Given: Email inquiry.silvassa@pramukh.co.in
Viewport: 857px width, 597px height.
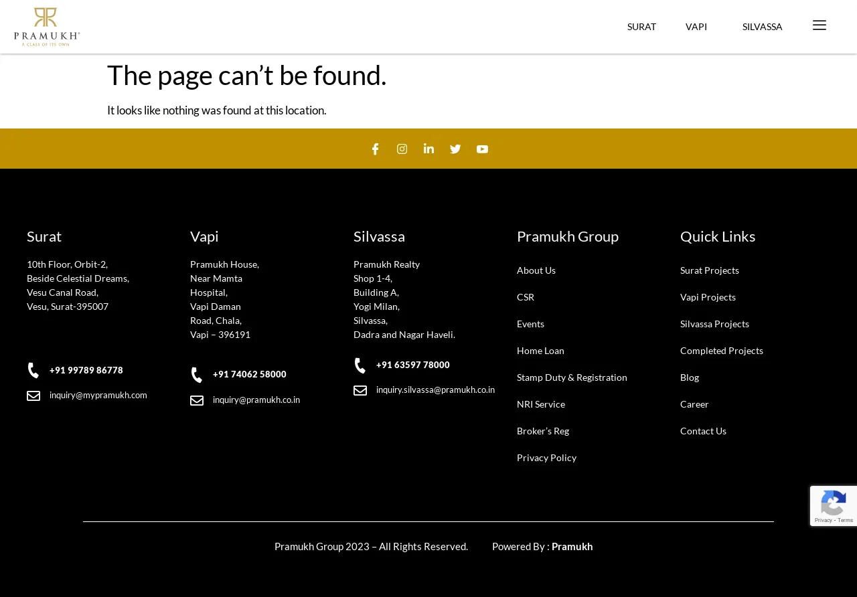Looking at the screenshot, I should [x=435, y=390].
